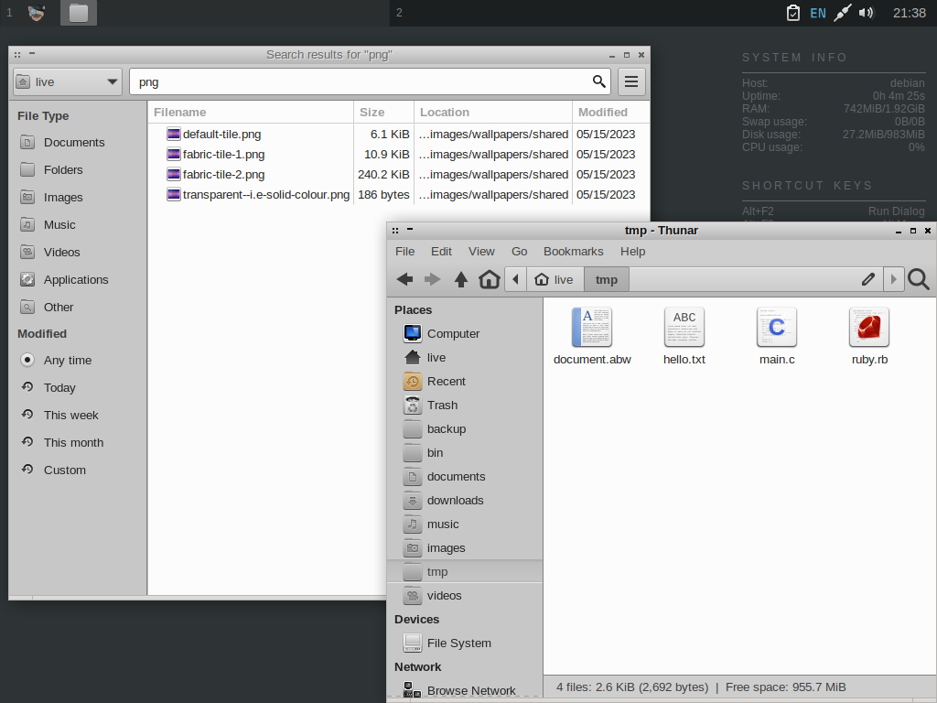Click the up-arrow parent folder button
Image resolution: width=937 pixels, height=703 pixels.
(x=461, y=279)
